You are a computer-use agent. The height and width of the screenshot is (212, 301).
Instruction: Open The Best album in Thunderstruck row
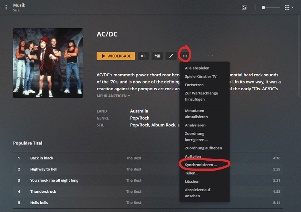[134, 191]
